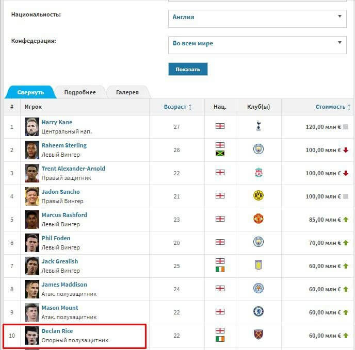The height and width of the screenshot is (350, 355).
Task: Select the Aston Villa club crest
Action: [259, 265]
